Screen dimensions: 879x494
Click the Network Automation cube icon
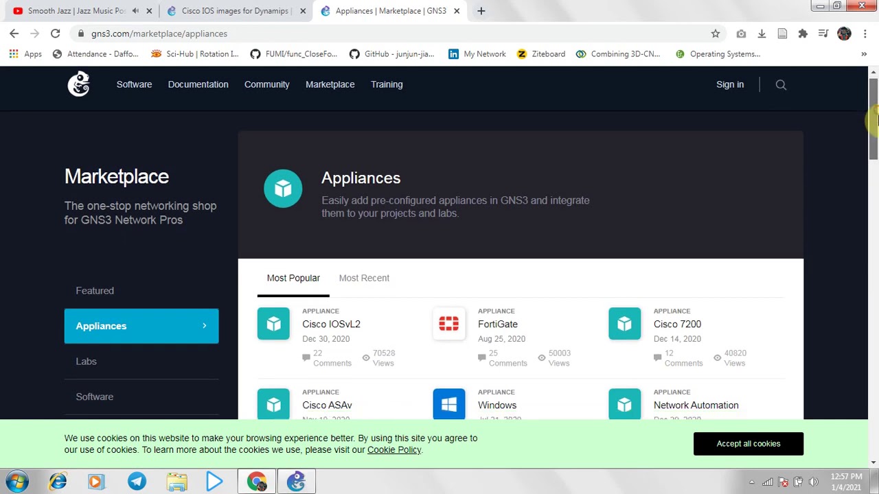tap(624, 404)
